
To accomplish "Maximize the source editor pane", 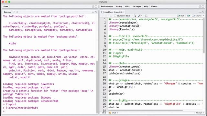I will [203, 12].
